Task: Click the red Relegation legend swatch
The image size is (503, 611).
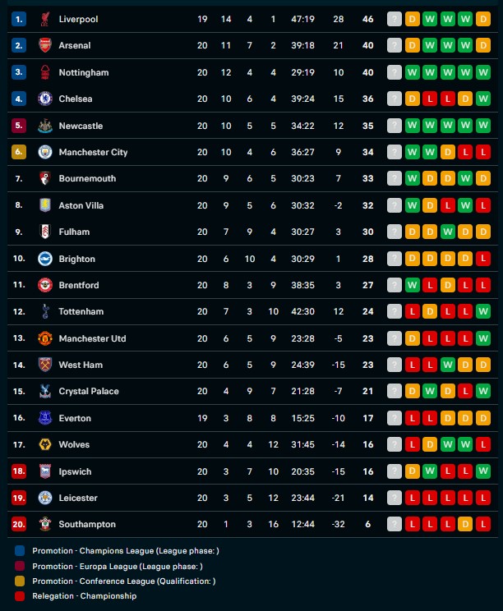Action: click(x=20, y=595)
